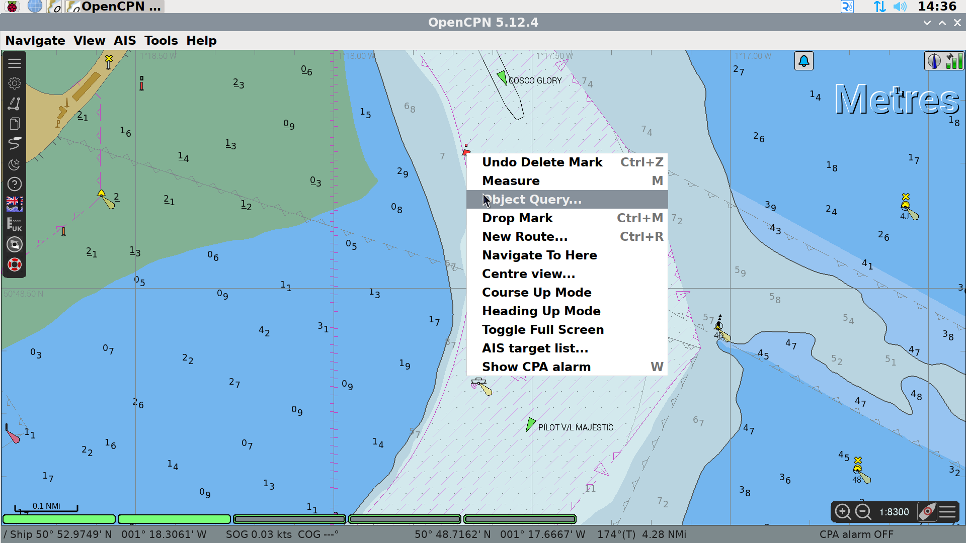
Task: Open the canvas options menu lines
Action: coord(947,512)
